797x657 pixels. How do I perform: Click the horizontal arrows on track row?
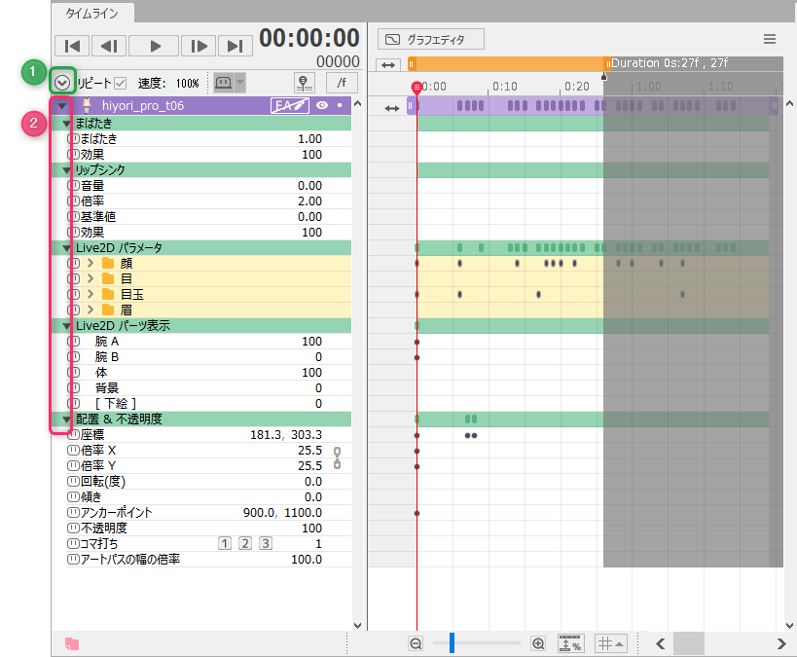[392, 108]
